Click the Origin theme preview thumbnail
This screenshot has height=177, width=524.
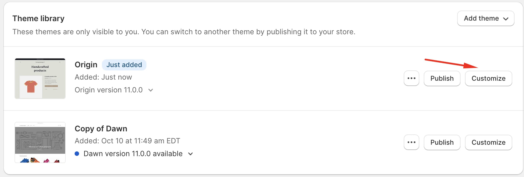(x=40, y=78)
